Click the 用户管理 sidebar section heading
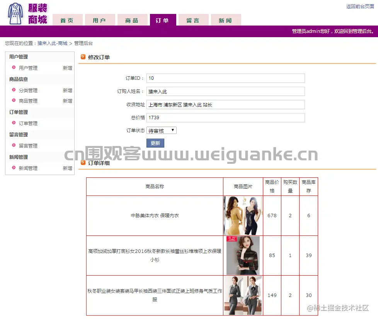The width and height of the screenshot is (378, 321). click(x=19, y=57)
